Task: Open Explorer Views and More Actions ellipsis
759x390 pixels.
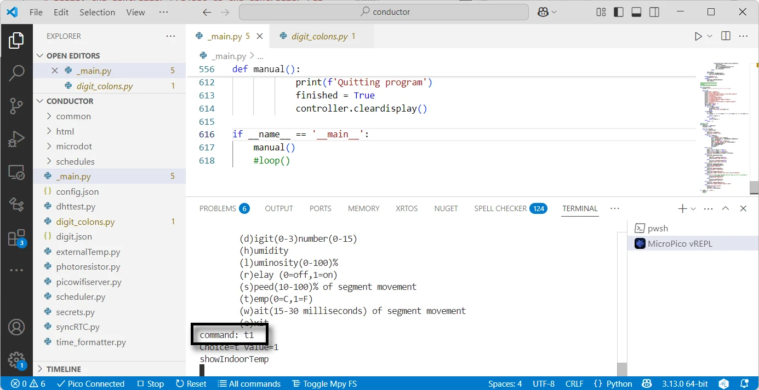Action: [171, 36]
